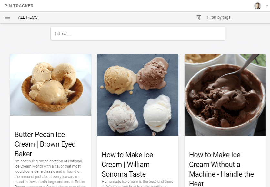Click the http:// URL input box
This screenshot has width=270, height=187.
138,34
